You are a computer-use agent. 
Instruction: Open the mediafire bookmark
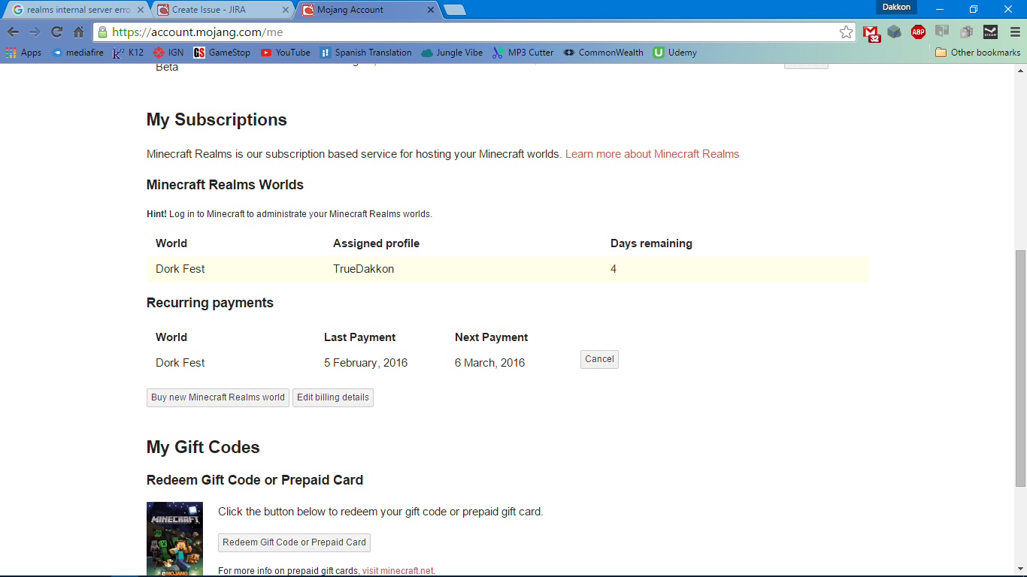click(x=77, y=53)
